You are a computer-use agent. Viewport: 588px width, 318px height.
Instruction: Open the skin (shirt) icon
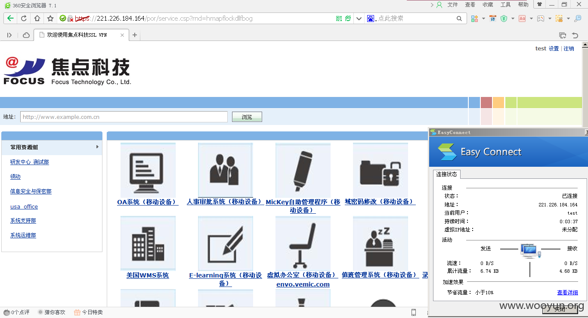(539, 4)
